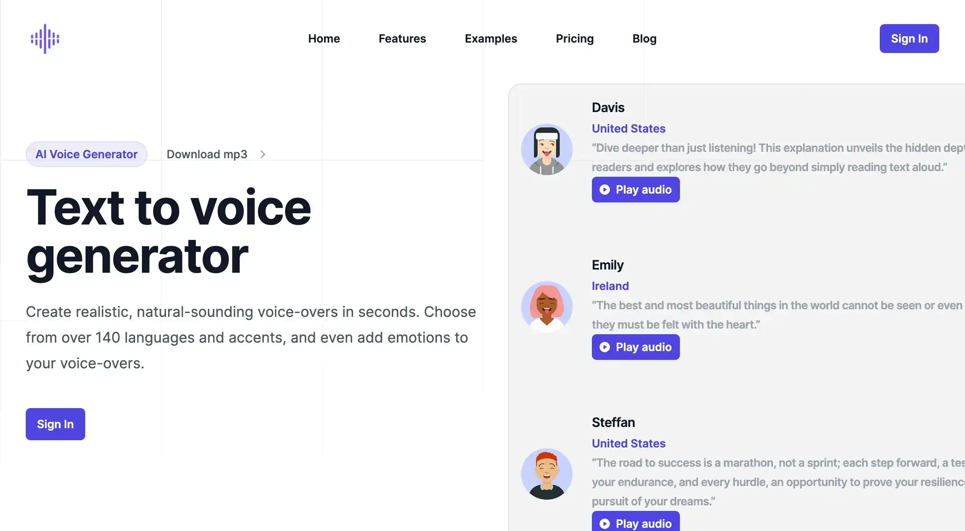Click the waveform logo icon

point(45,38)
